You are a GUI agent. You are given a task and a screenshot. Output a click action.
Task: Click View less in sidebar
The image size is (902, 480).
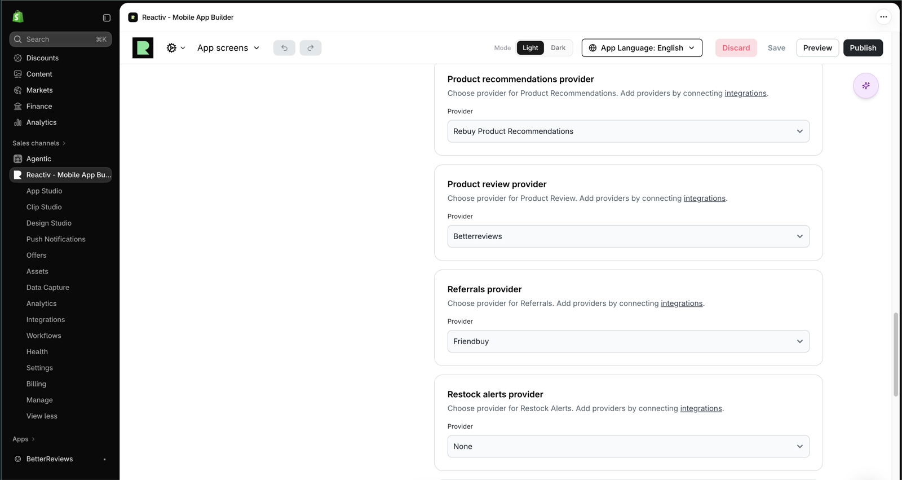(x=42, y=416)
